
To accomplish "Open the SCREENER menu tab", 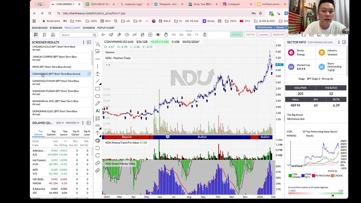I will [56, 28].
